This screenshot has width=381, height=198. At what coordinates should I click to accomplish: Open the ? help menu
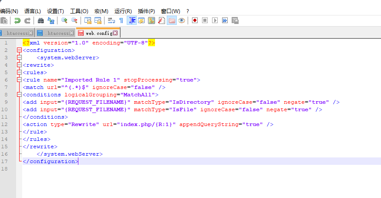click(188, 11)
